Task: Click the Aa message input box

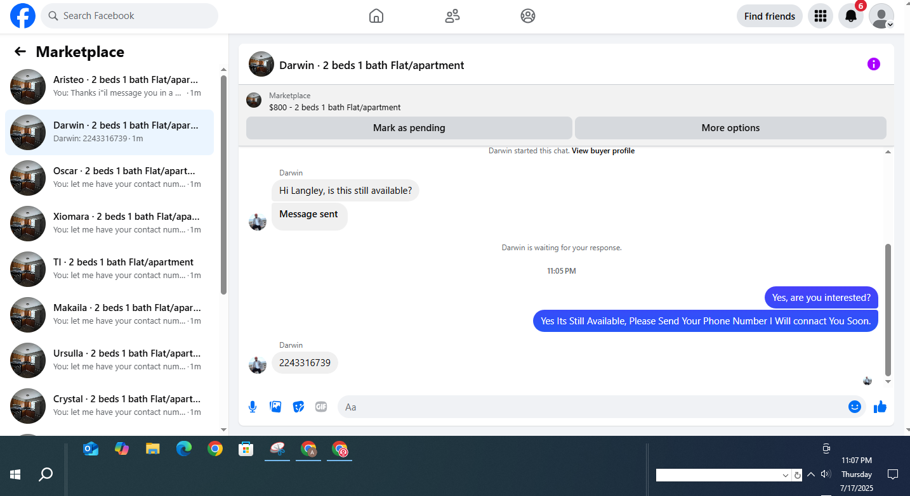Action: (602, 407)
